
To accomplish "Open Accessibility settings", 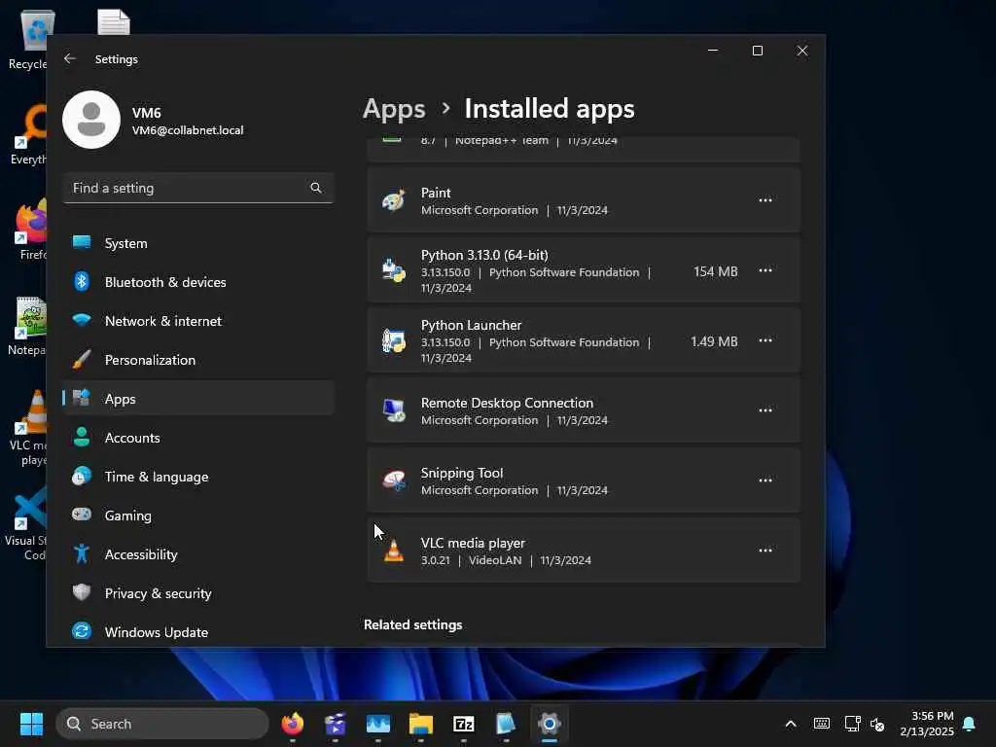I will (x=198, y=553).
